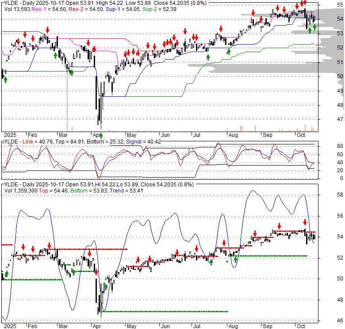Click the Bottom = 53.83 label in bottom chart
The height and width of the screenshot is (329, 345).
click(x=88, y=191)
